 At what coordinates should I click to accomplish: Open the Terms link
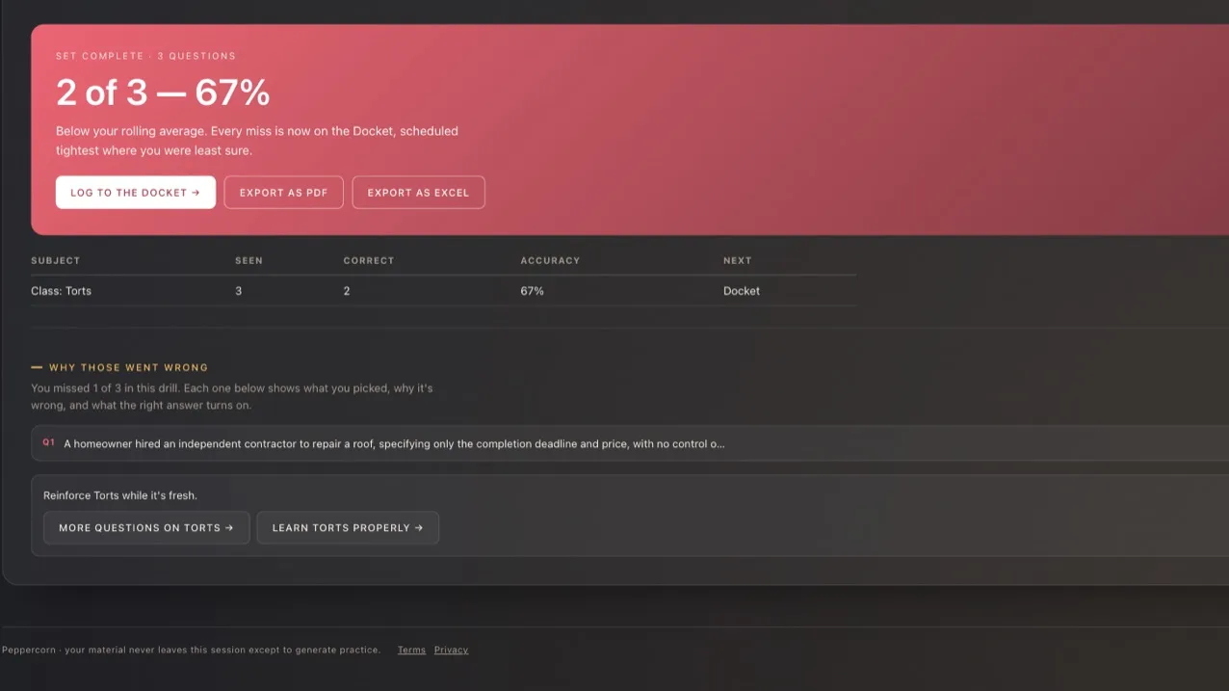411,651
